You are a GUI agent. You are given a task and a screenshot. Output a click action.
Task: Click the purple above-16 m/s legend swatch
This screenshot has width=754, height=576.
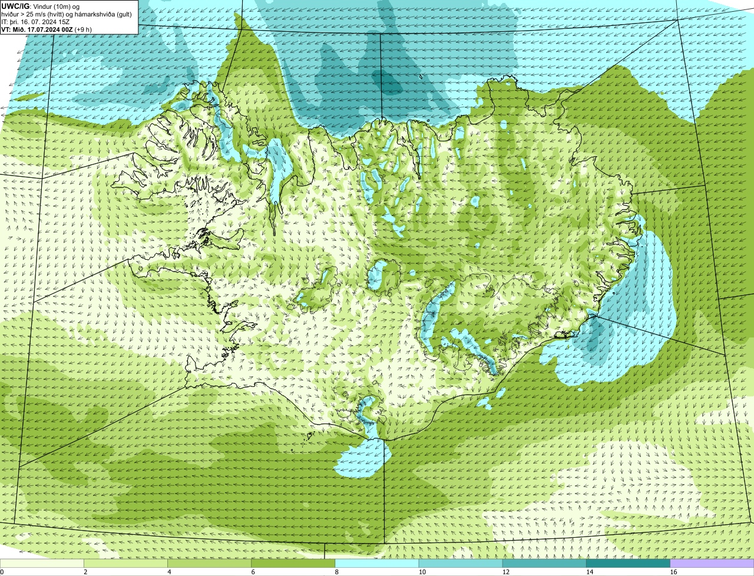(x=712, y=564)
